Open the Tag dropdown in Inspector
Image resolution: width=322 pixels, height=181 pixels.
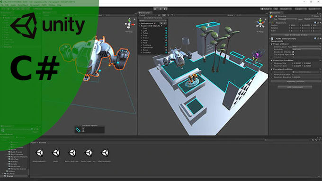[x=287, y=19]
